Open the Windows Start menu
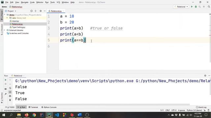This screenshot has width=211, height=118. 4,115
